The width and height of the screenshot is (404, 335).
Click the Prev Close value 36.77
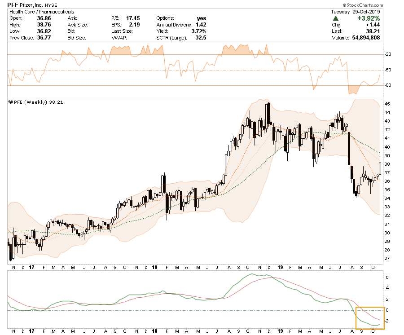(x=44, y=38)
